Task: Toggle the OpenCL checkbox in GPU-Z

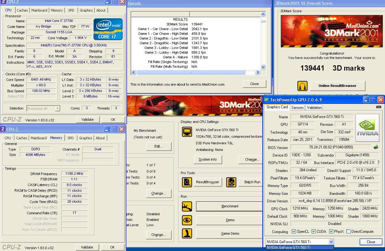Action: point(294,232)
